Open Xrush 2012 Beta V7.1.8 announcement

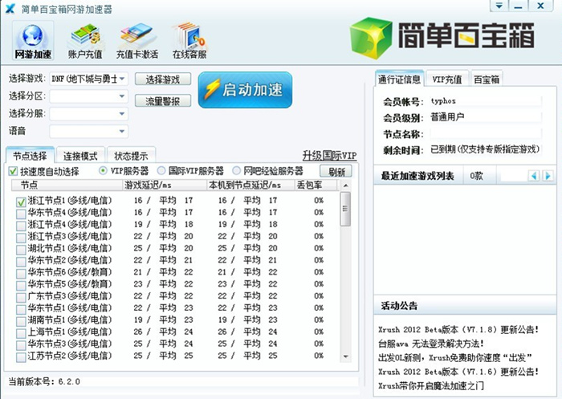[458, 329]
